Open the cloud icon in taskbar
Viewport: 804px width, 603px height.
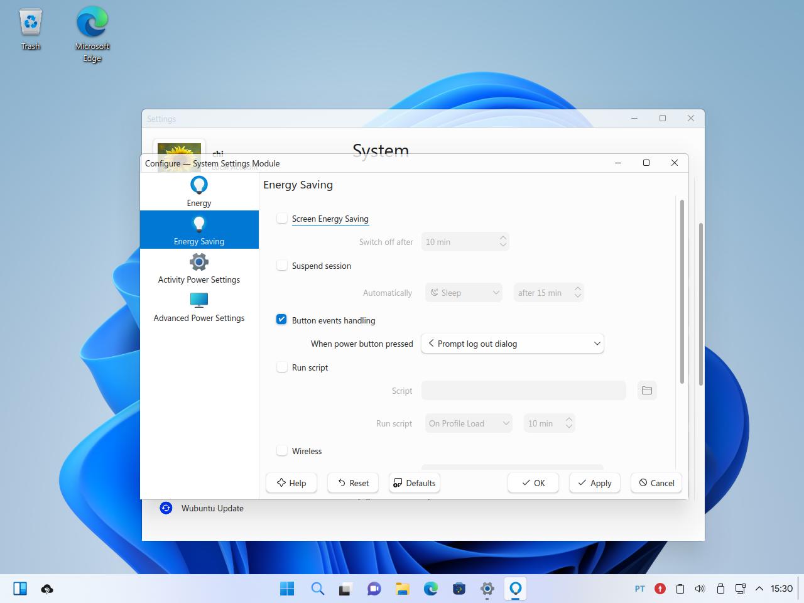[47, 589]
